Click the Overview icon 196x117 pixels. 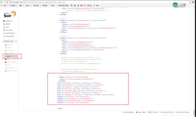tap(6, 45)
